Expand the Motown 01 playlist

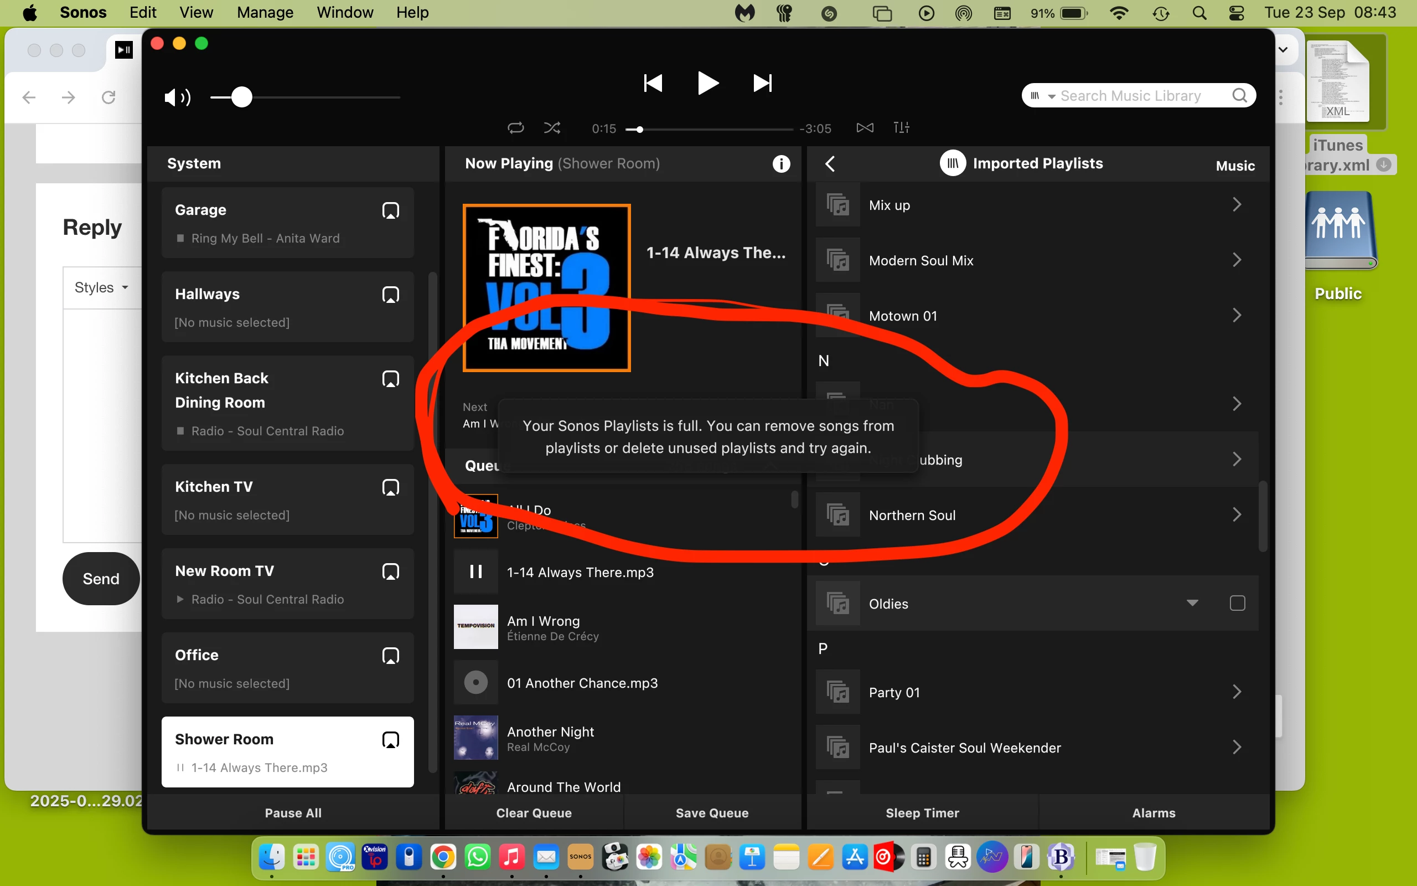point(1237,315)
